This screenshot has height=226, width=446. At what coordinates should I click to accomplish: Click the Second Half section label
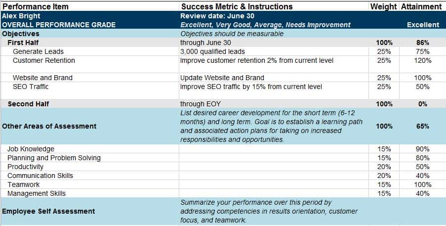[28, 104]
